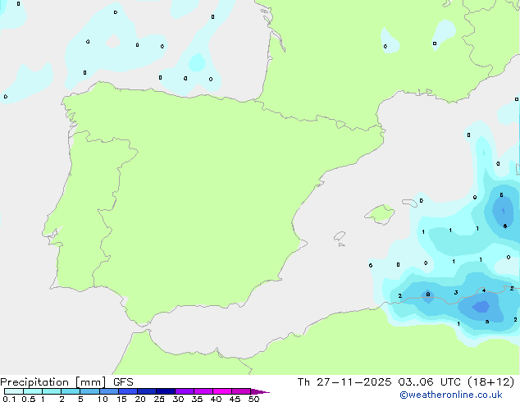Pick the 10–15 mm legend color swatch
520x402 pixels.
coord(109,391)
